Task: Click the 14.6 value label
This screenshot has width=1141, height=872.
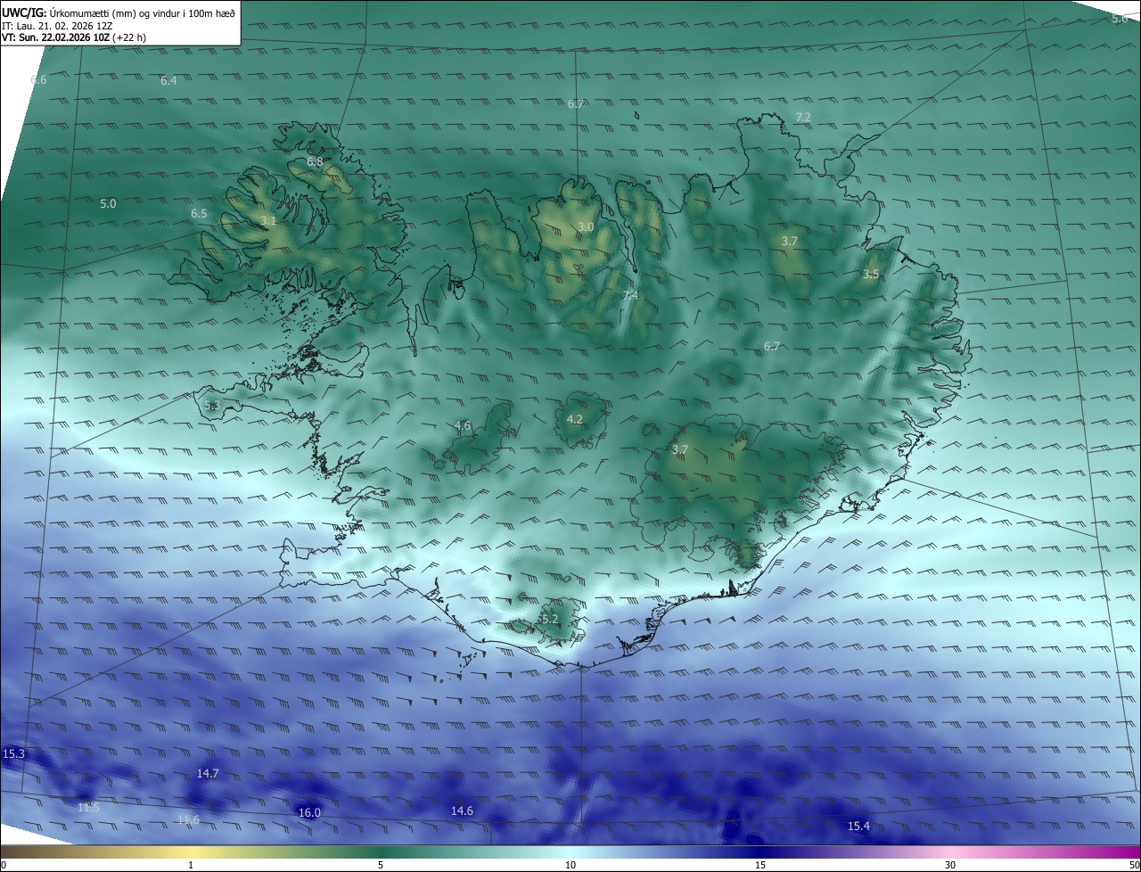Action: [462, 811]
